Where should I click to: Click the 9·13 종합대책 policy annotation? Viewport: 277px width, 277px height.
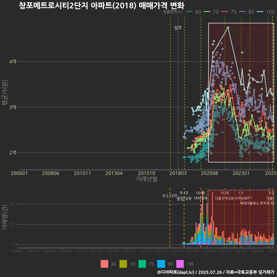184,196
